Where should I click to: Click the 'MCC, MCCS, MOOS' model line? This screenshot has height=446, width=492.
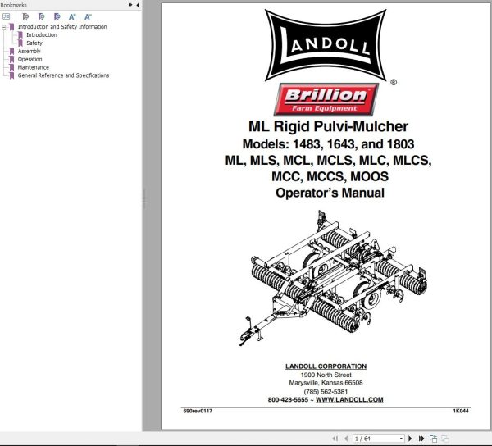pos(330,176)
